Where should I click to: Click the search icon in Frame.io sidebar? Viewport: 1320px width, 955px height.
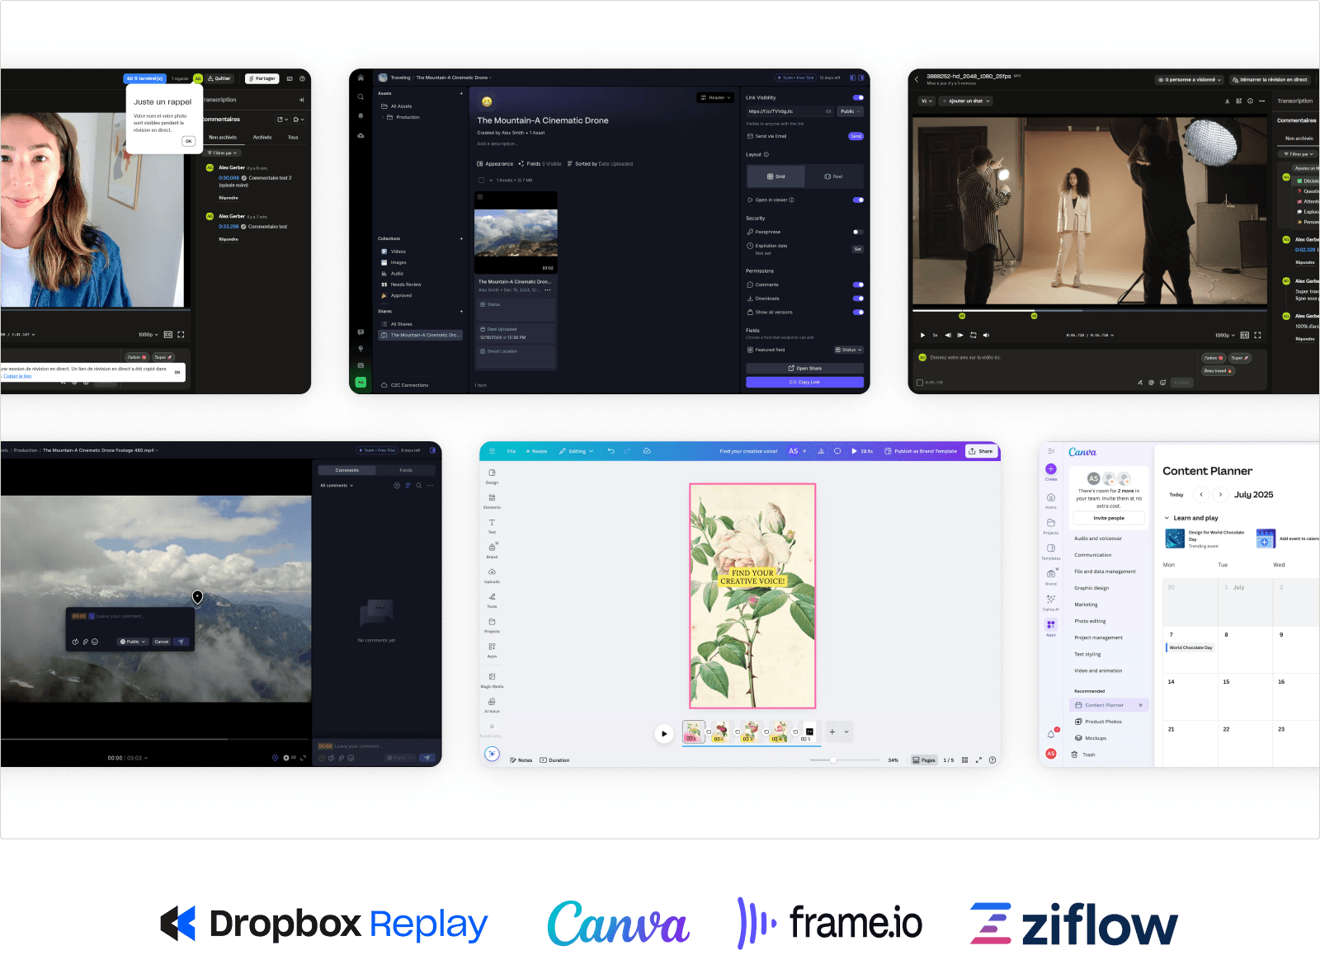(361, 96)
